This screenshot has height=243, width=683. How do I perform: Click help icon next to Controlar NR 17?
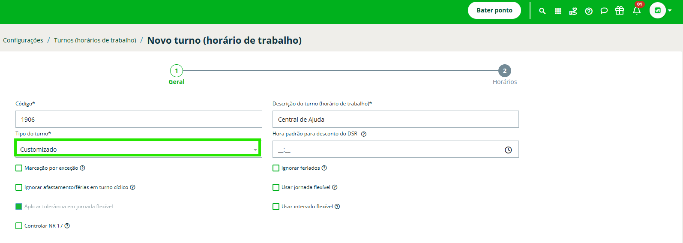67,226
